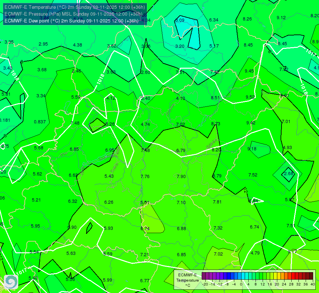The width and height of the screenshot is (319, 293).
Task: Click the legend tick label 24
Action: [284, 284]
